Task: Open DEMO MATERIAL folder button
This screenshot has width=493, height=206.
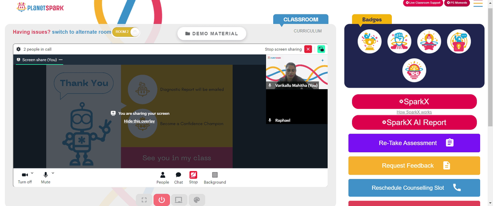Action: click(211, 34)
